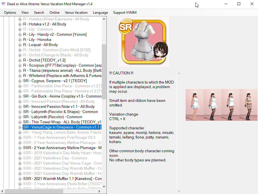Expand the R - Lily - Common node
The image size is (258, 194).
pyautogui.click(x=20, y=30)
